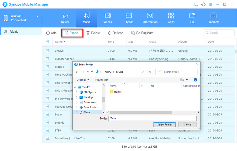Click the blue help icon in dialog
Screen dimensions: 237x151
pos(195,80)
